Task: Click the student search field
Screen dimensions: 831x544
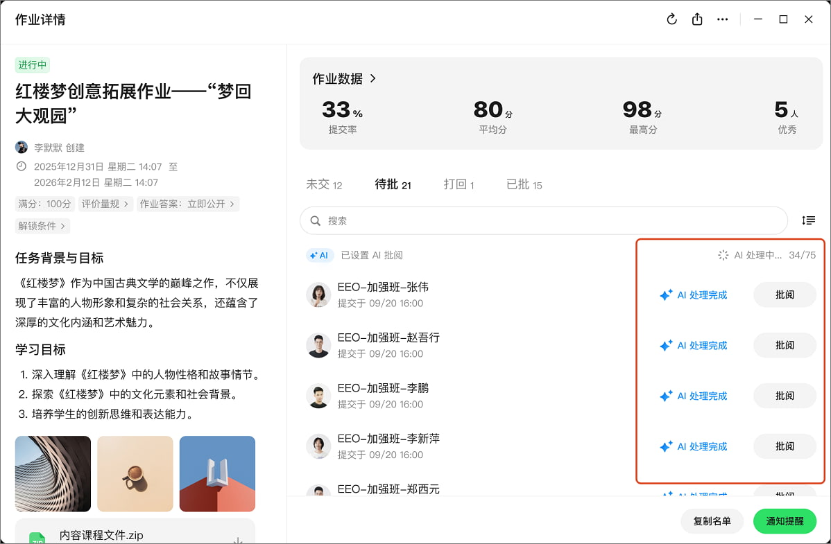Action: pyautogui.click(x=544, y=220)
